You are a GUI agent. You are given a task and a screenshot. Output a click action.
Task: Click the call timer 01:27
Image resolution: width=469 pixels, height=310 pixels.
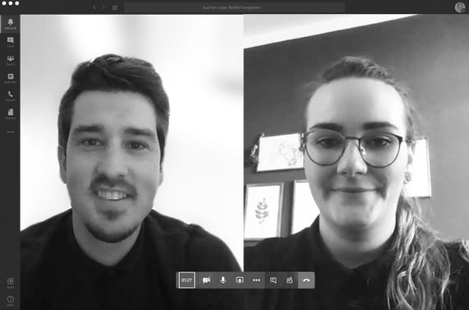(x=186, y=280)
